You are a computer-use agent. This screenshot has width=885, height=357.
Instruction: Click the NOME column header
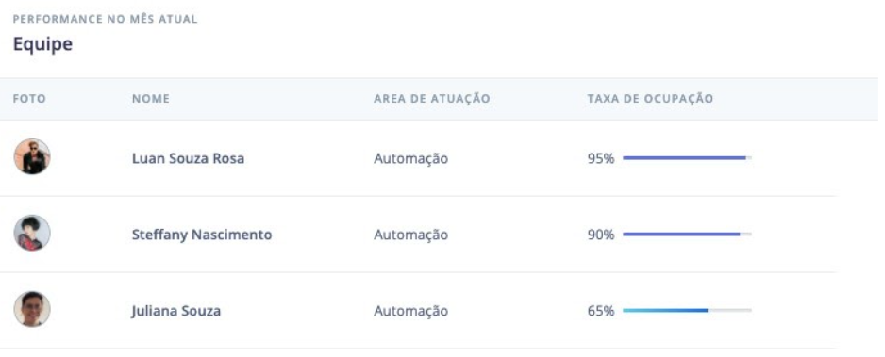pyautogui.click(x=151, y=99)
